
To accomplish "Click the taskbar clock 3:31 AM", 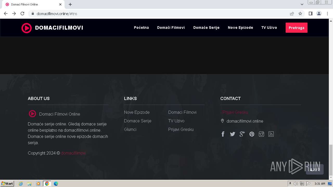I will click(320, 184).
